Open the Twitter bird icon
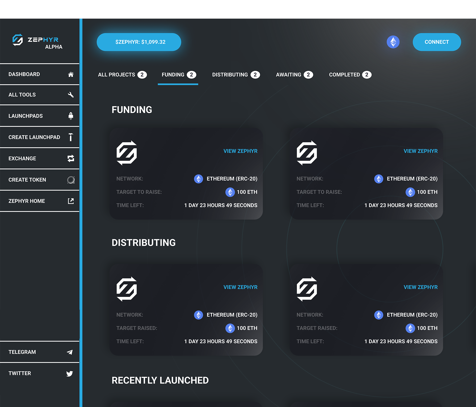 70,374
